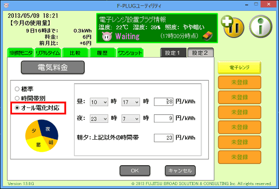Click the 夕 slice of the pie chart
The image size is (279, 189).
(x=33, y=131)
